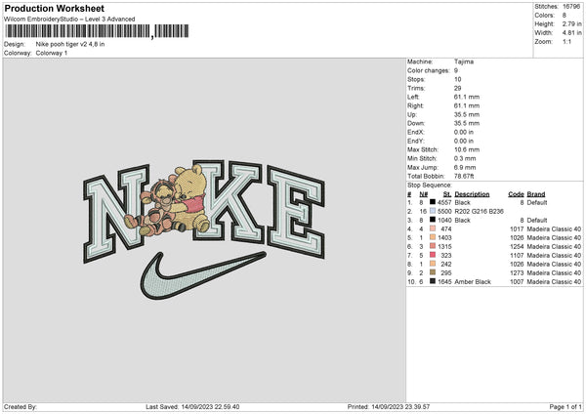Click the St. column header

tap(447, 194)
